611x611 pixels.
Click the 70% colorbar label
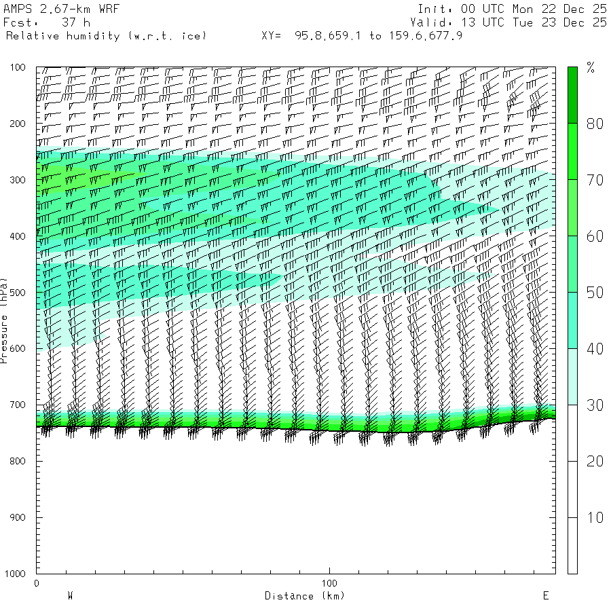(x=595, y=181)
